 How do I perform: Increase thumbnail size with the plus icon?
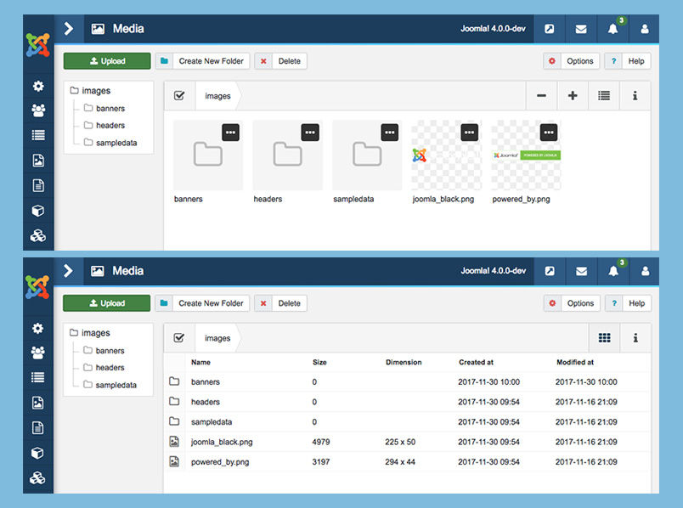[x=573, y=96]
